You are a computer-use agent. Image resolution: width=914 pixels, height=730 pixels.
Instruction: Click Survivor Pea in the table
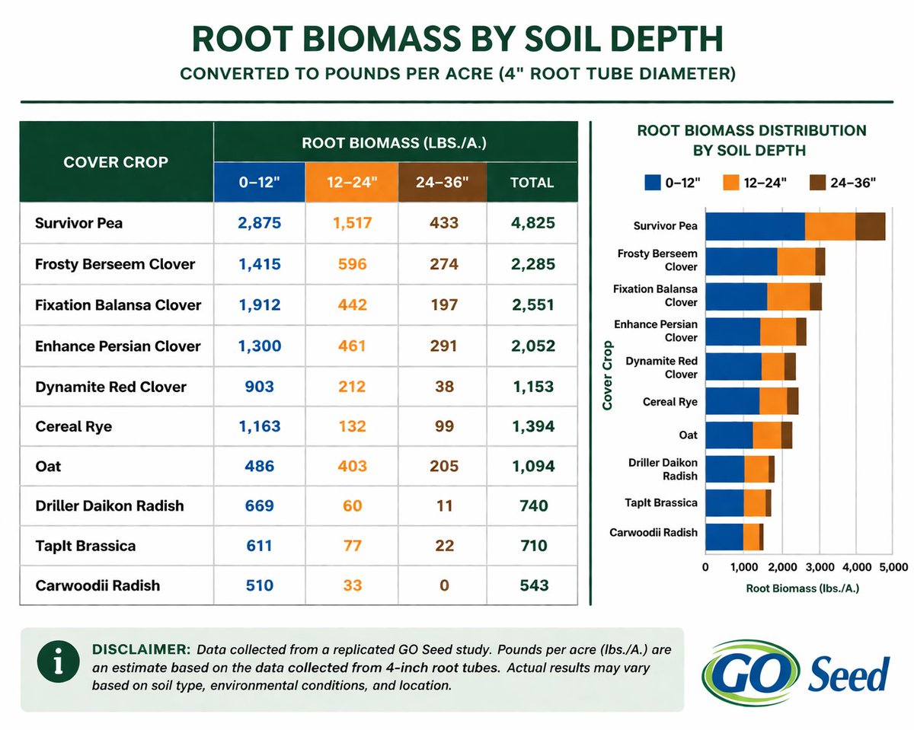[78, 224]
